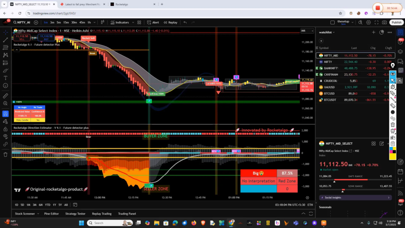The height and width of the screenshot is (228, 405).
Task: Open the Indicators menu
Action: [x=120, y=23]
